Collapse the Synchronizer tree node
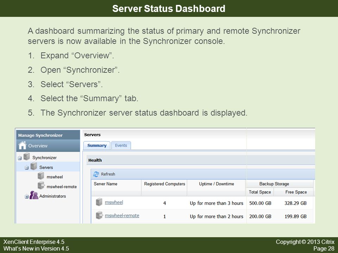338x253 pixels. point(20,158)
